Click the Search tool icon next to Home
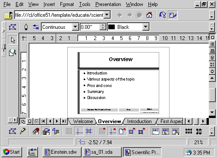 pyautogui.click(x=163, y=15)
